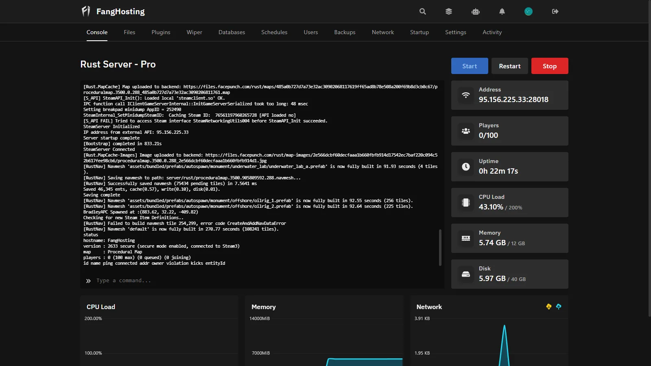The height and width of the screenshot is (366, 651).
Task: Select the Console tab
Action: click(97, 32)
